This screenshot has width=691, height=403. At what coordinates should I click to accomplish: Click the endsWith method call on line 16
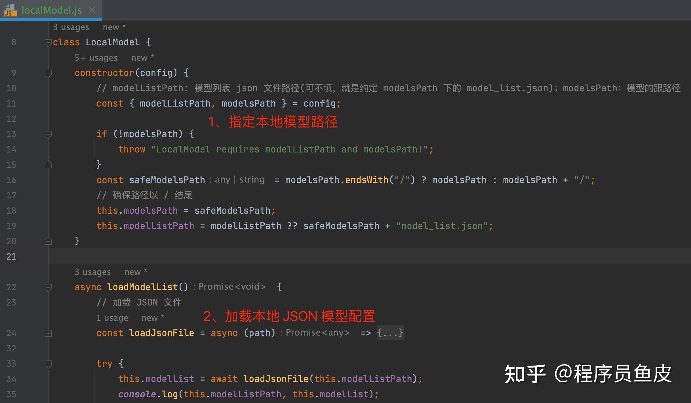[366, 180]
